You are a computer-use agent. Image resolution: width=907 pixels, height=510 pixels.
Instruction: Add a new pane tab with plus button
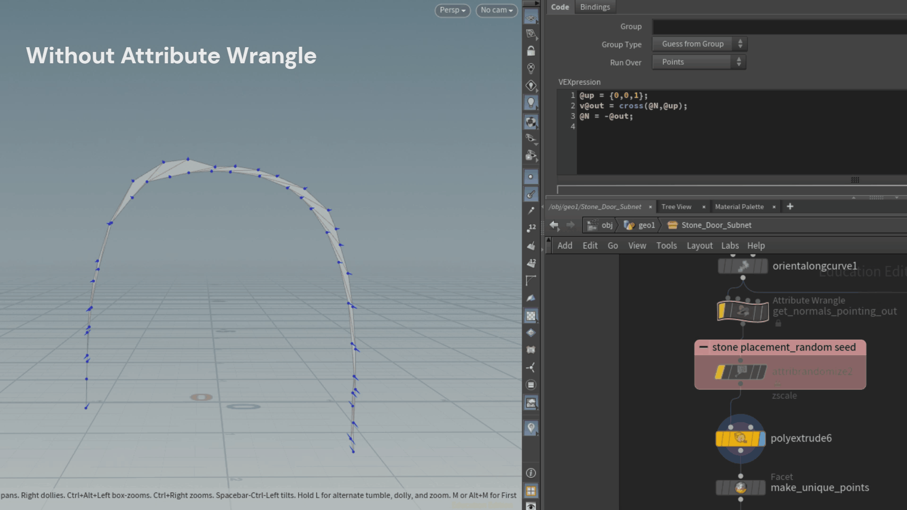pyautogui.click(x=790, y=206)
